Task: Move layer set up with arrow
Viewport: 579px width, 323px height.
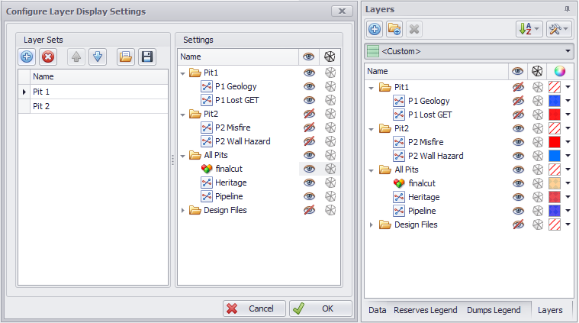Action: [76, 57]
